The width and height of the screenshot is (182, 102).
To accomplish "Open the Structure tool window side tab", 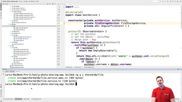I will coord(1,15).
